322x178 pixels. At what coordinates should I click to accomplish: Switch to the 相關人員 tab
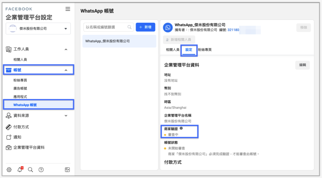[x=173, y=50]
